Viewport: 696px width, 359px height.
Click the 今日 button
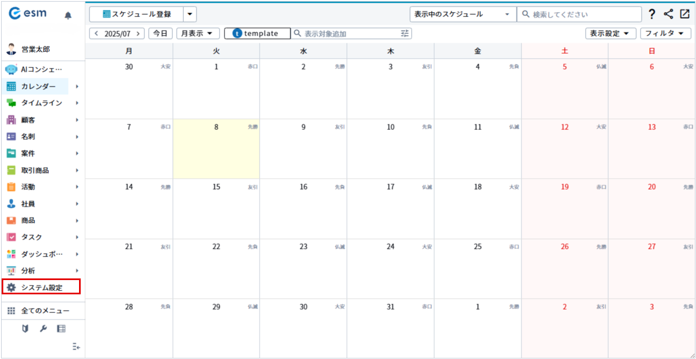[x=160, y=33]
